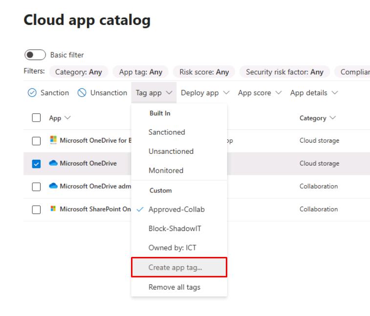The image size is (370, 316).
Task: Toggle the Basic filter switch
Action: pyautogui.click(x=35, y=55)
